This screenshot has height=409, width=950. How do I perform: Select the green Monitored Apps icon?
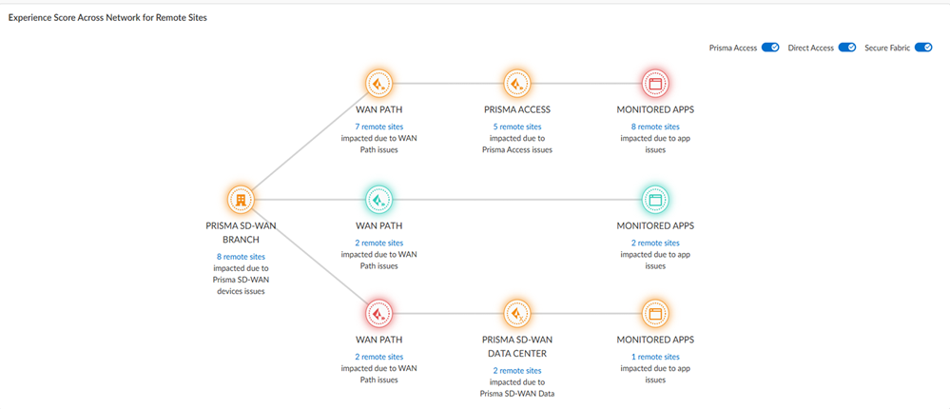point(655,199)
